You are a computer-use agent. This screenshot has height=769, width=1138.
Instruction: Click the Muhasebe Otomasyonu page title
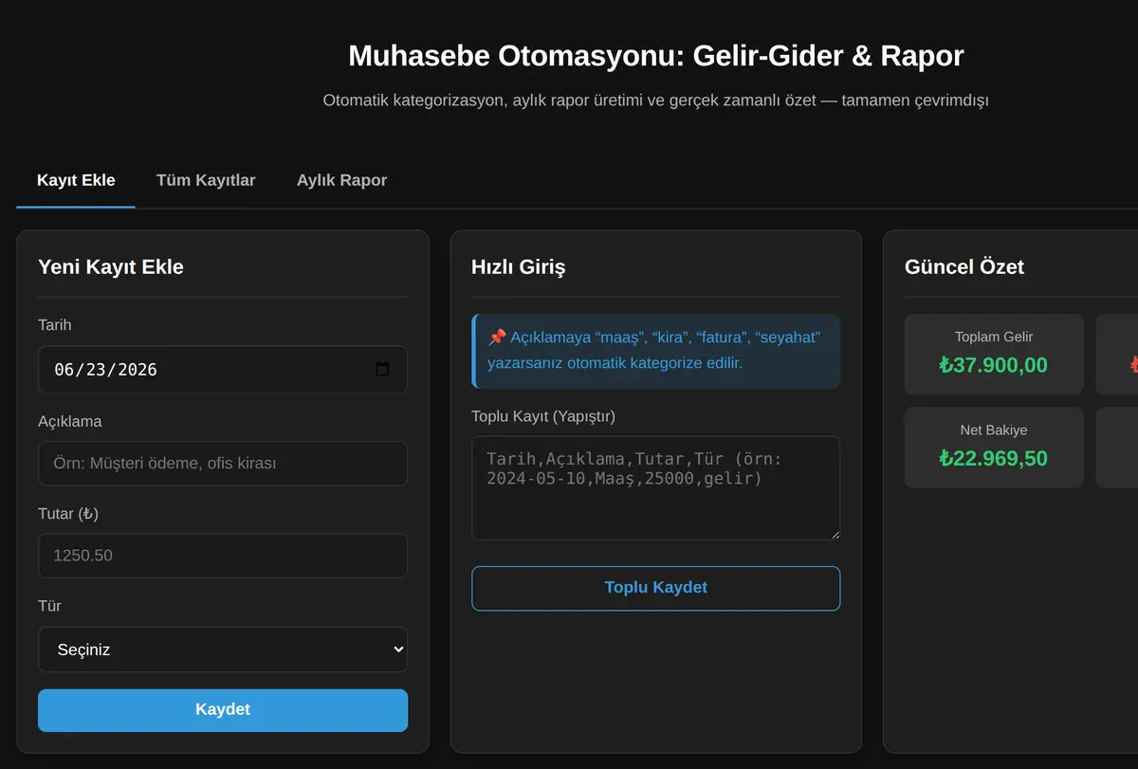tap(655, 55)
